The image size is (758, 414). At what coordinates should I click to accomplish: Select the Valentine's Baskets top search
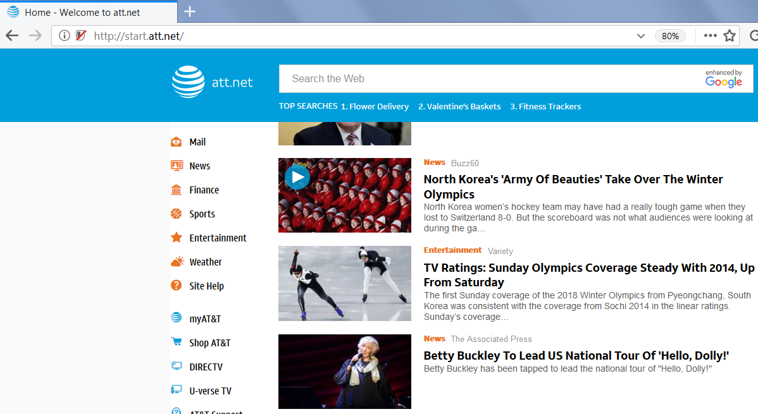[459, 106]
